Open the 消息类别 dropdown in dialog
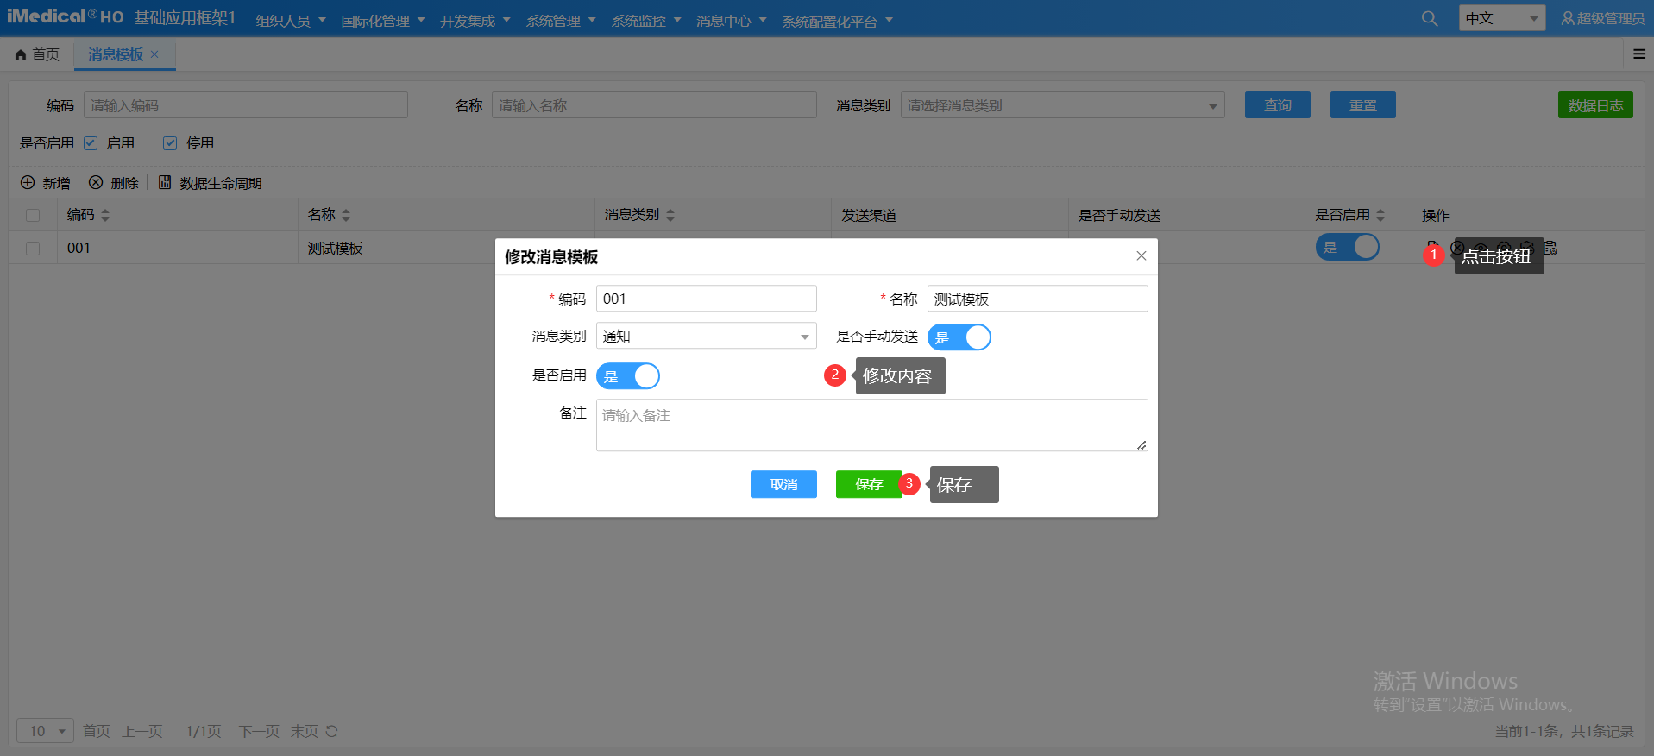1654x756 pixels. tap(706, 337)
